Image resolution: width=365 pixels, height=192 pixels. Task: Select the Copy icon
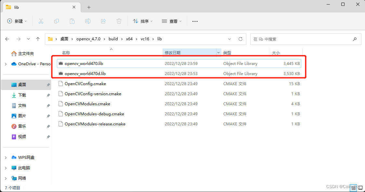coord(56,21)
